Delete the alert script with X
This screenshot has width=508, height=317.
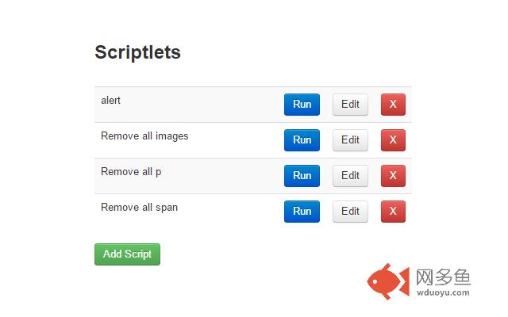[393, 105]
